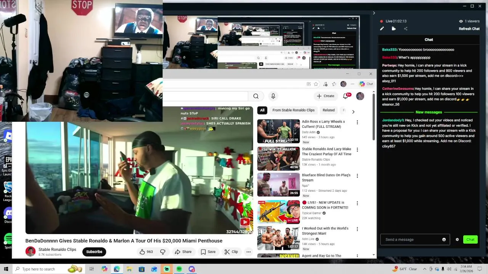Open Blueface Blind Dates thumbnail
The width and height of the screenshot is (488, 274).
[278, 185]
